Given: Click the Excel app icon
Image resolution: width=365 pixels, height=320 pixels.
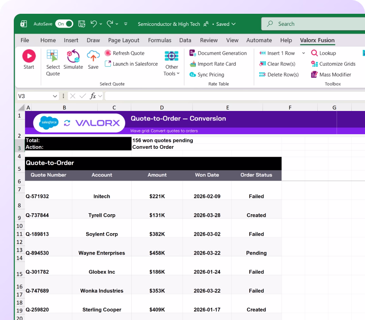Looking at the screenshot, I should (x=24, y=24).
